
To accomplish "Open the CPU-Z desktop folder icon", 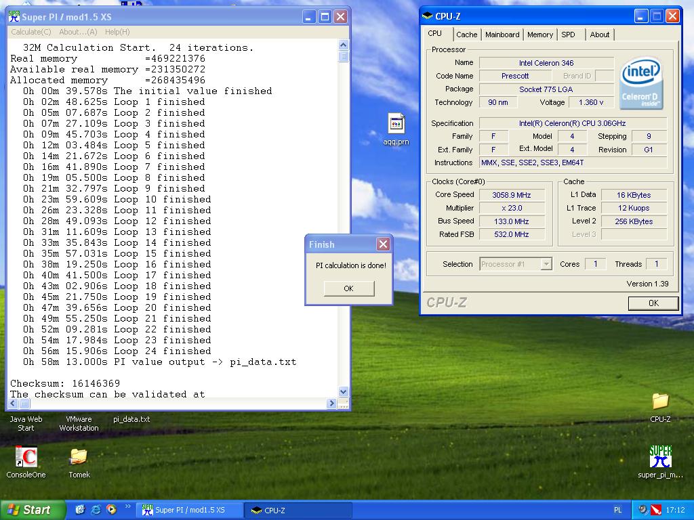I will click(660, 401).
